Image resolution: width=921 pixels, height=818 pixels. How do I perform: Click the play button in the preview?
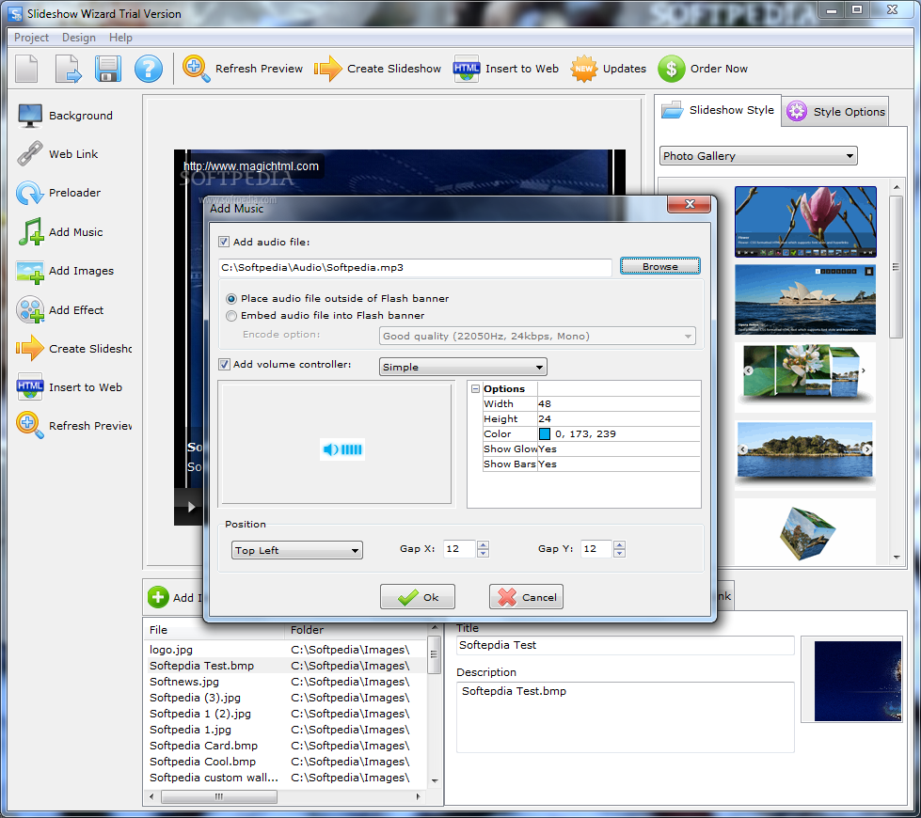(x=191, y=507)
